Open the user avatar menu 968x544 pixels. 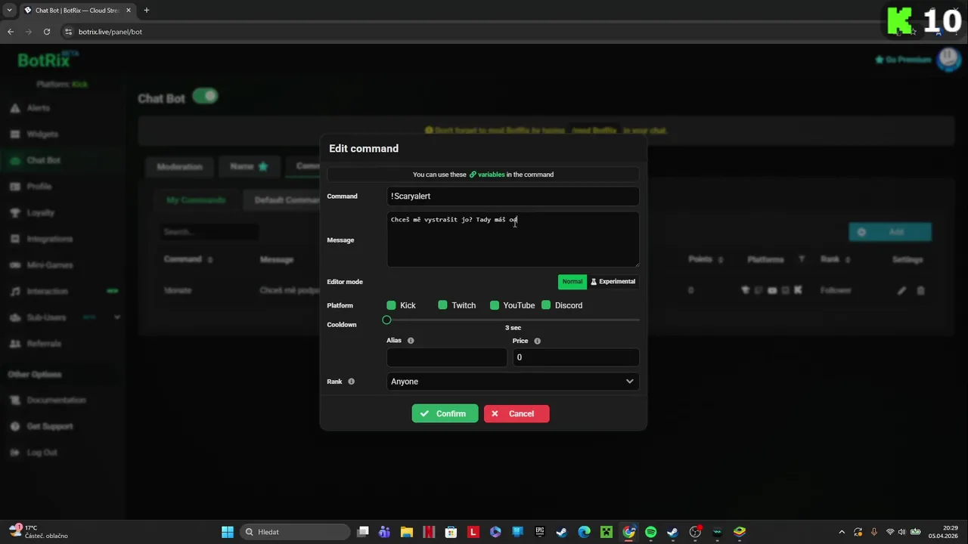(x=948, y=59)
